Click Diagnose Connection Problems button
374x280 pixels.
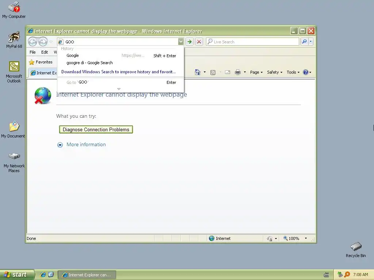pos(96,129)
